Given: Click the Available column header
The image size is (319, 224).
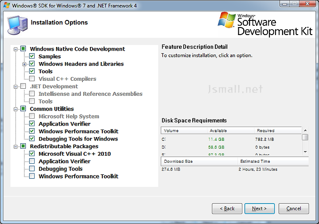Looking at the screenshot, I should 230,130.
